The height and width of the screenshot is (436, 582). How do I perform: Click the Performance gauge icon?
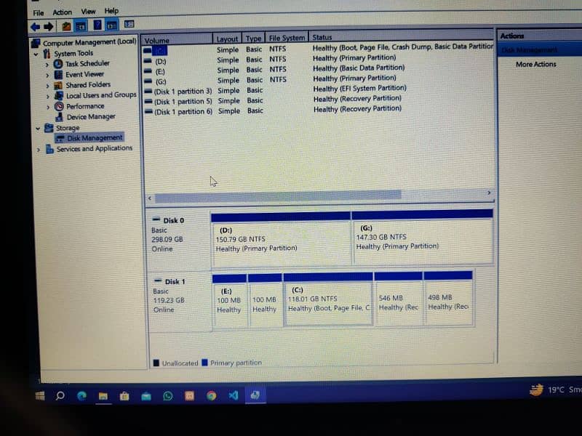pyautogui.click(x=59, y=106)
